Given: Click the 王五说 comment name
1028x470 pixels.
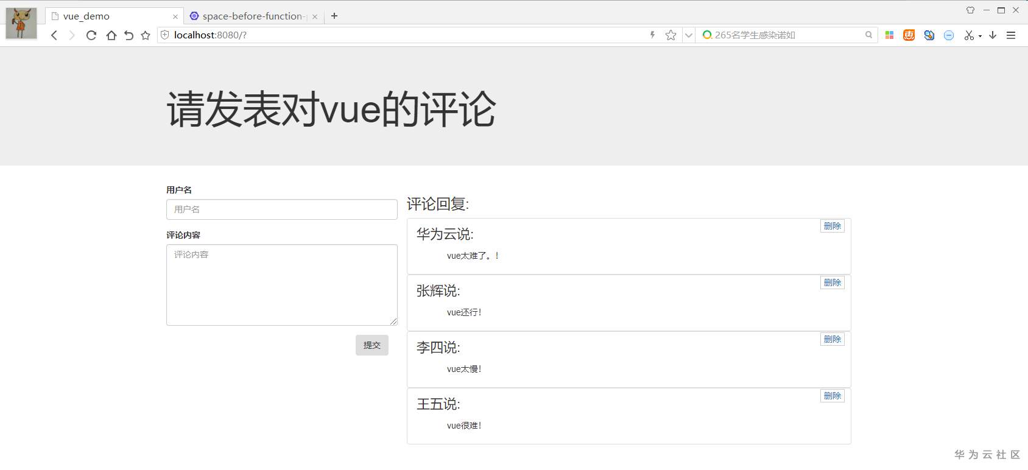Looking at the screenshot, I should [438, 404].
